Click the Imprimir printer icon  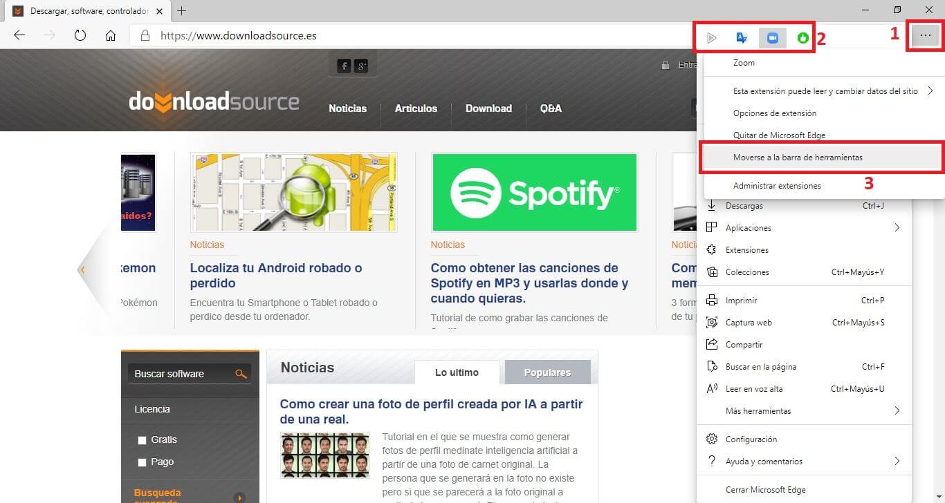pos(711,301)
